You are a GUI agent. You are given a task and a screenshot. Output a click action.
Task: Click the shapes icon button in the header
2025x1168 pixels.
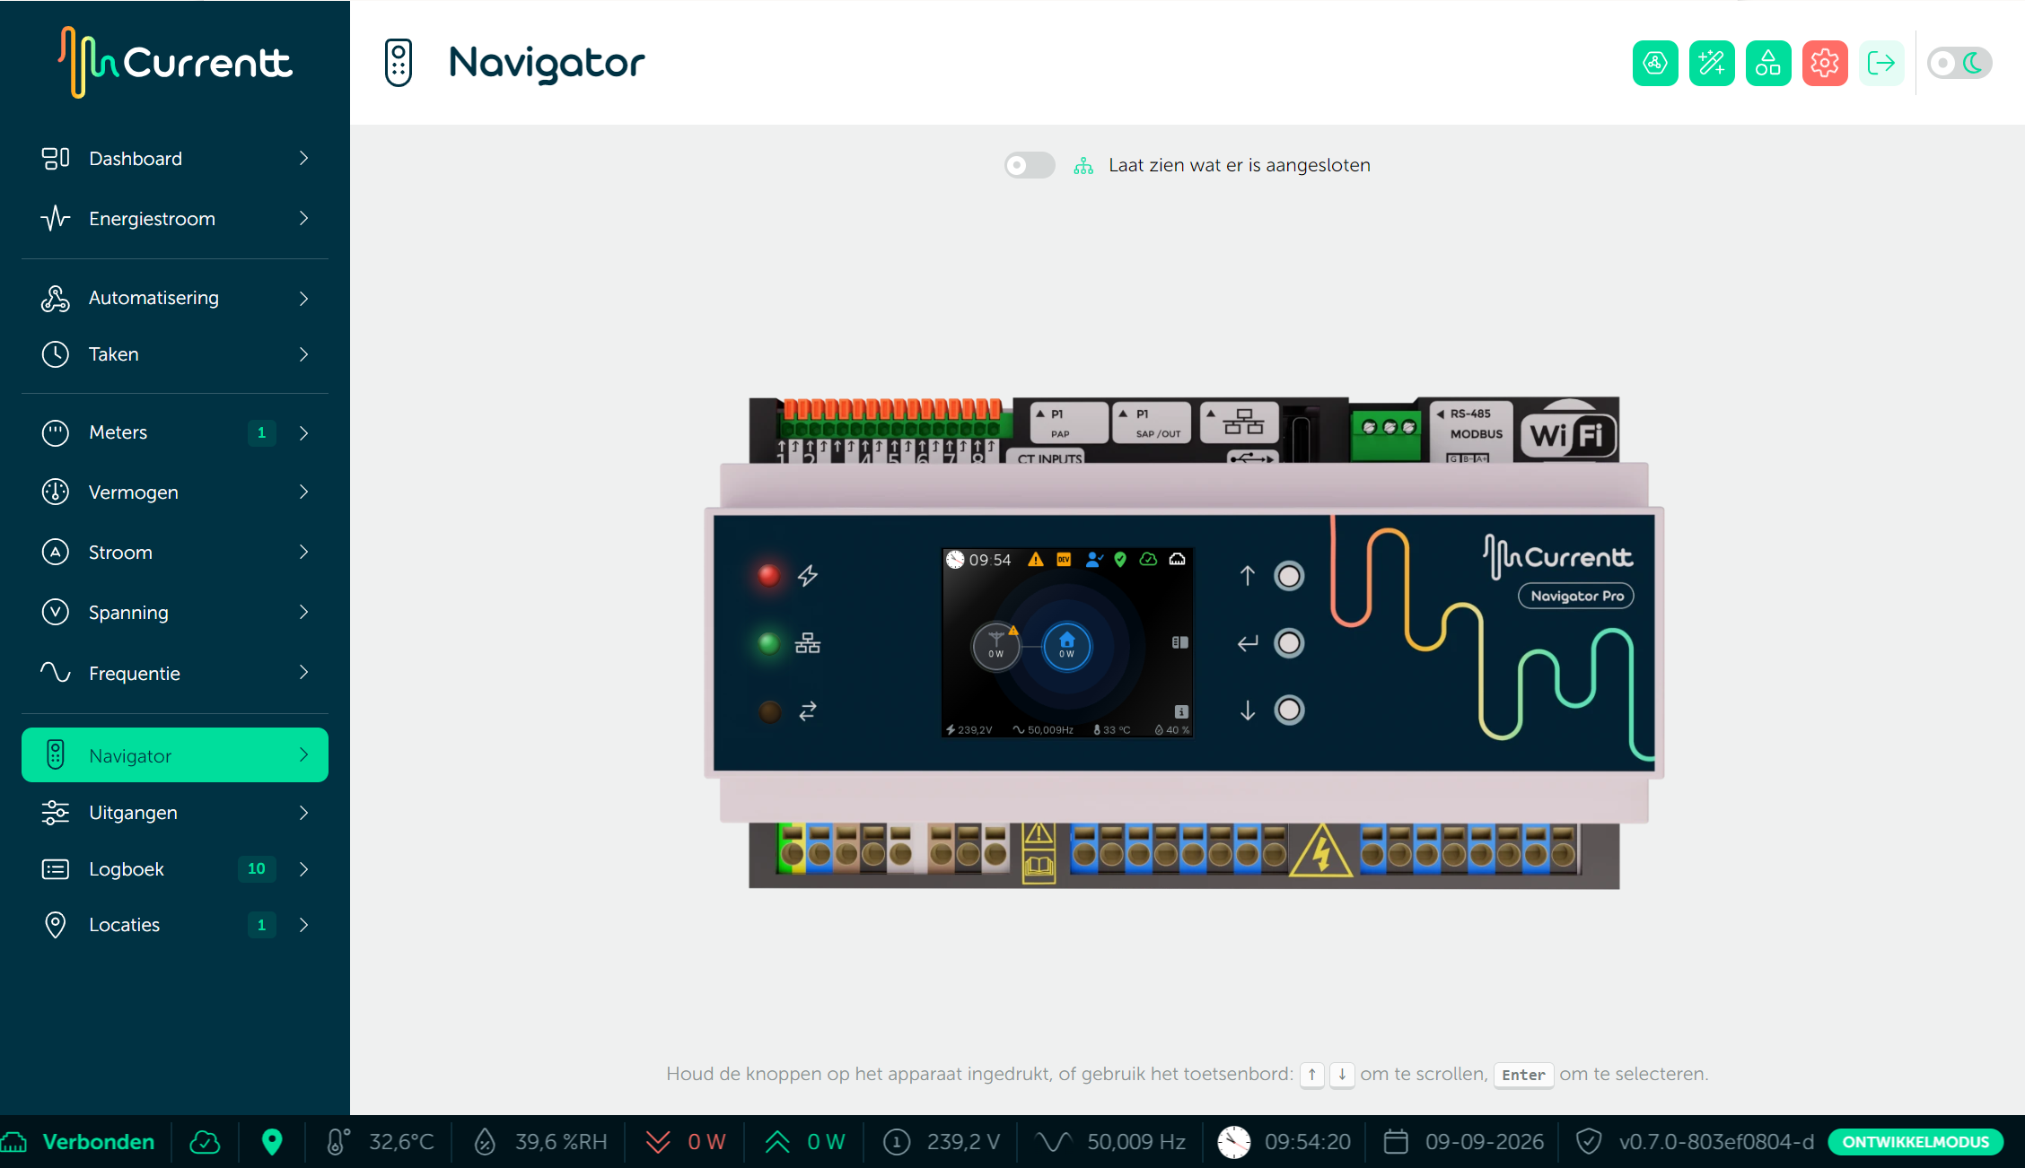click(1768, 63)
